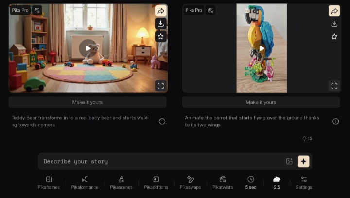Favorite the teddy bear video with star
Image resolution: width=350 pixels, height=198 pixels.
point(161,36)
